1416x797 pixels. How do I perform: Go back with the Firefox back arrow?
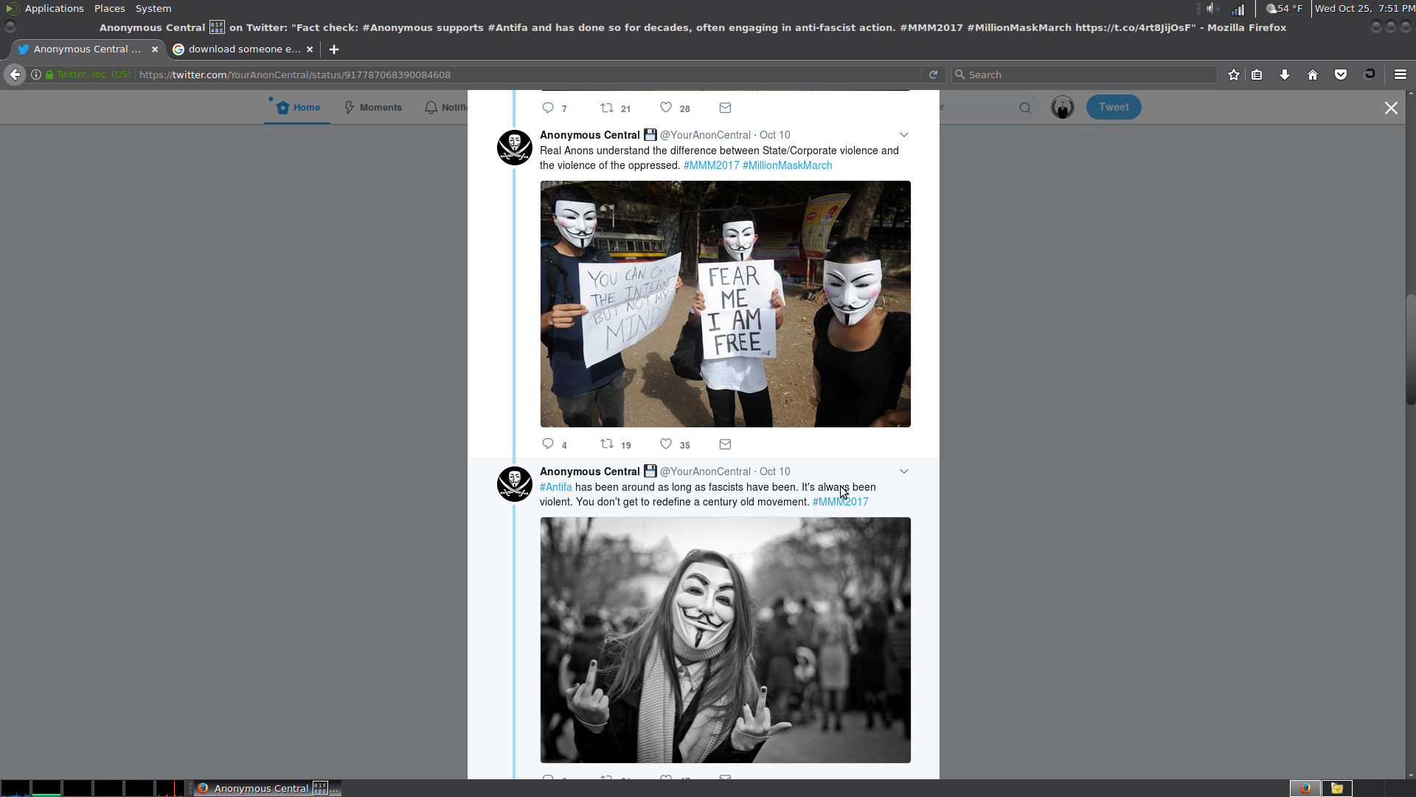15,75
